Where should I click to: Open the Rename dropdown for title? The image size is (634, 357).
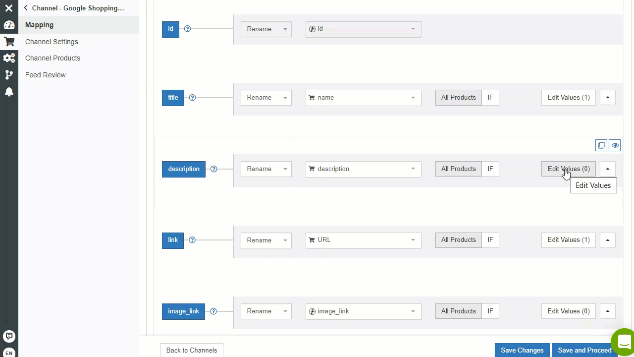click(x=266, y=98)
